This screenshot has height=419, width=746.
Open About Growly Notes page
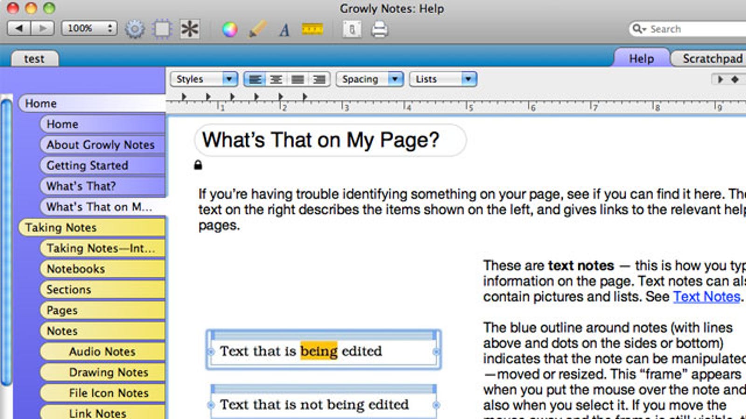103,145
